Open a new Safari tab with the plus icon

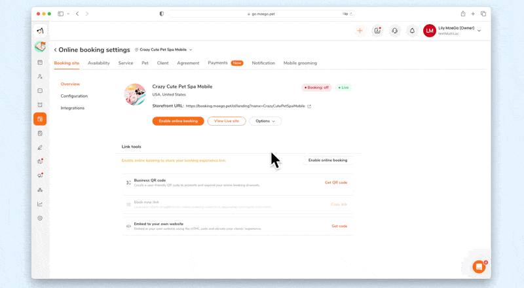(x=473, y=14)
